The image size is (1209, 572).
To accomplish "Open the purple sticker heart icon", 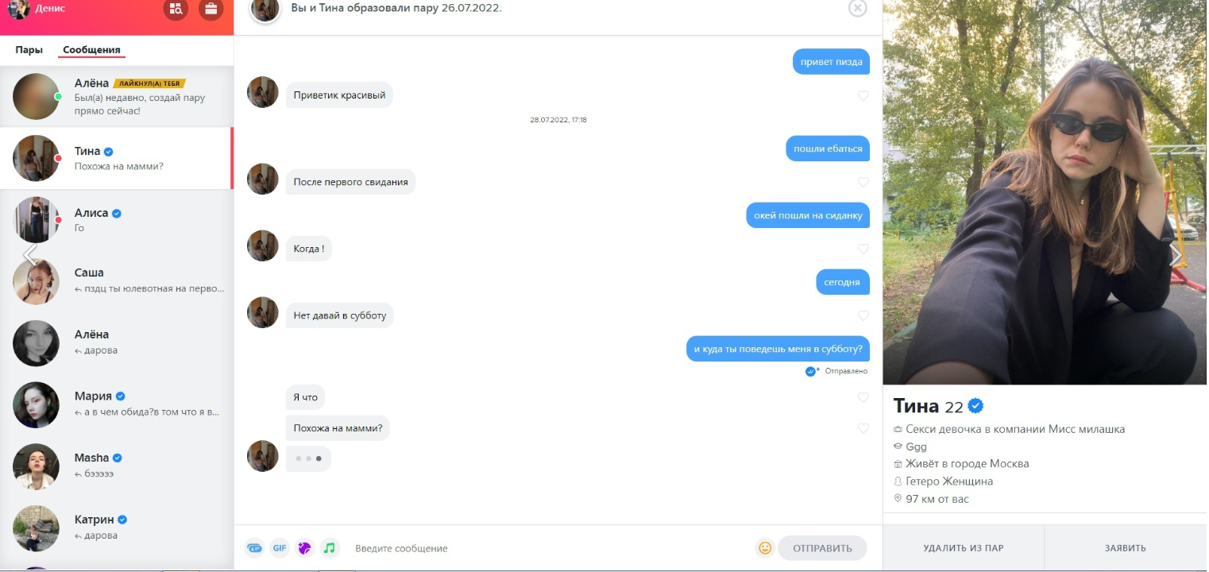I will coord(305,548).
